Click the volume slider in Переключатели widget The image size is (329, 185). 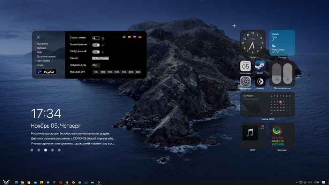276,74
